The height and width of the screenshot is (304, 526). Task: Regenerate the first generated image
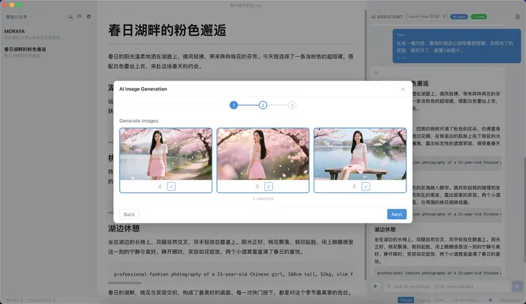click(160, 186)
